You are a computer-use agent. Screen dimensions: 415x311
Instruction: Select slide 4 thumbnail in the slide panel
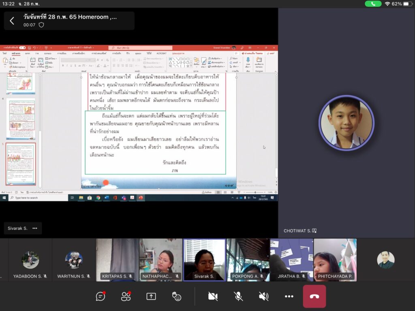point(21,119)
